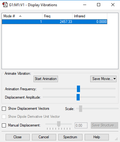120x142 pixels.
Task: Sort list by Mode # column header
Action: 22,16
